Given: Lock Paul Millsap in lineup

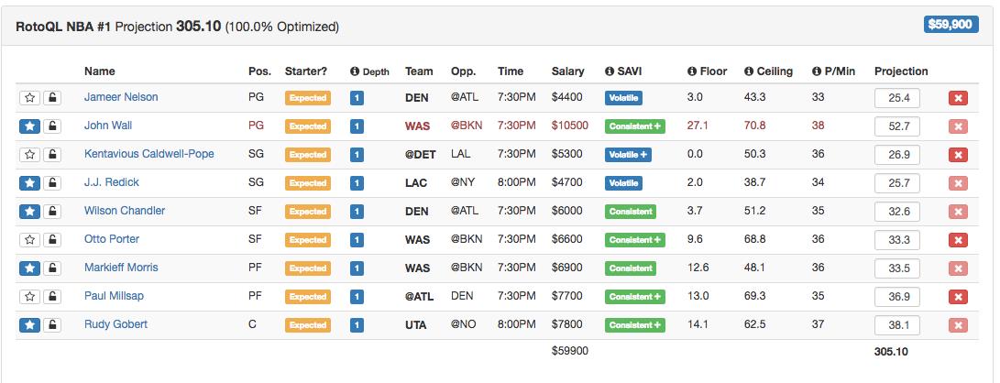Looking at the screenshot, I should click(x=52, y=296).
